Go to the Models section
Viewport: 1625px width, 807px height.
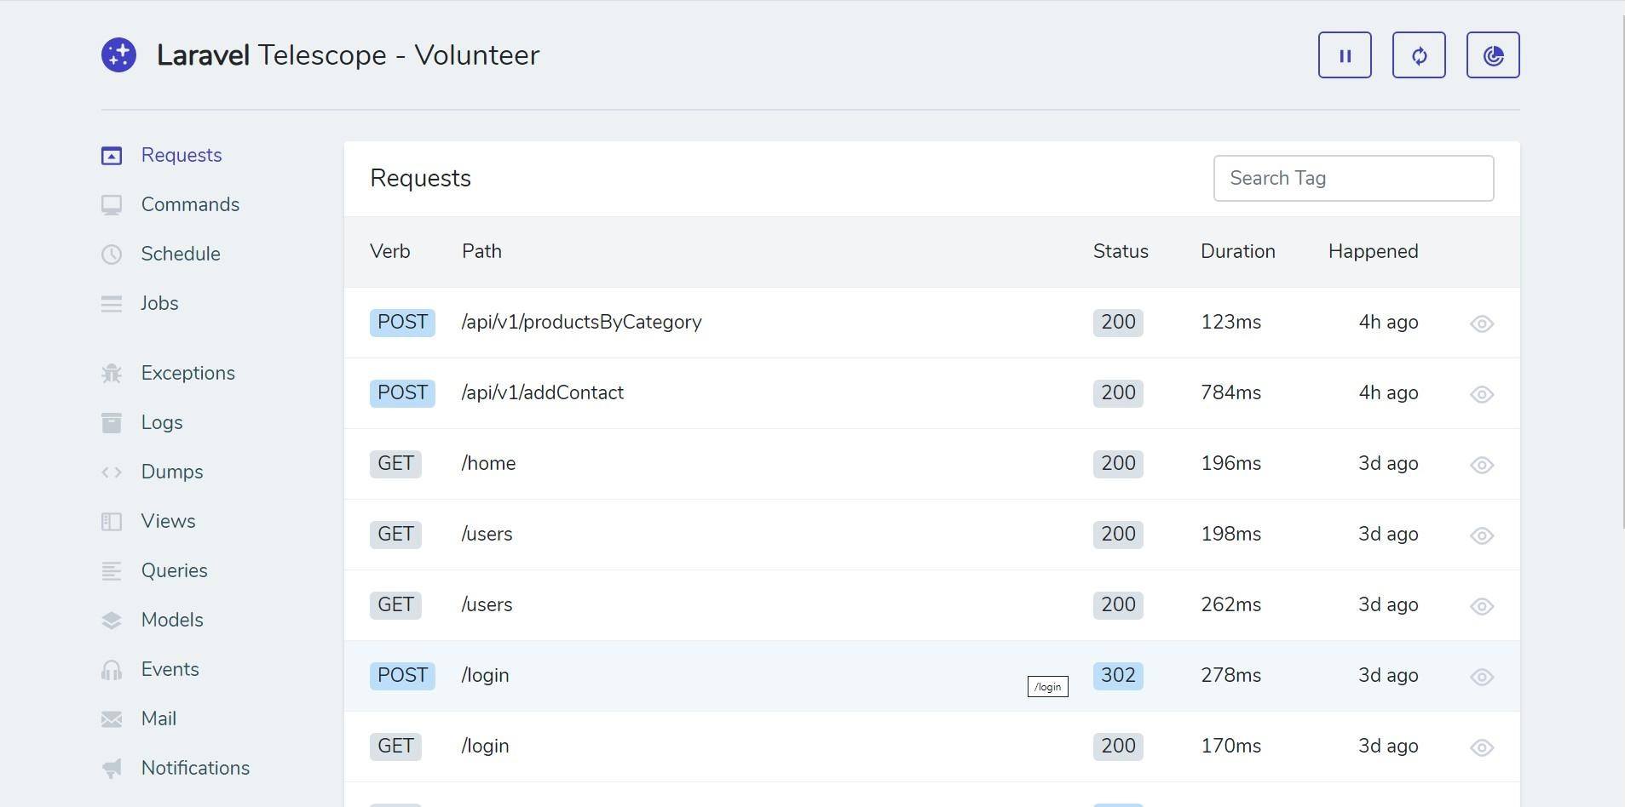click(171, 620)
